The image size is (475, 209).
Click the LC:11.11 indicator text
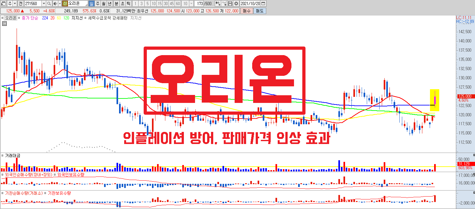click(x=464, y=18)
